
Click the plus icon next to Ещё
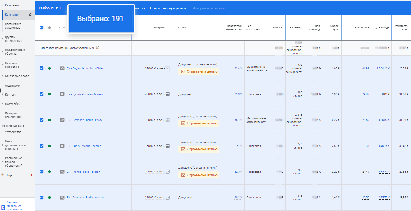[x=3, y=175]
